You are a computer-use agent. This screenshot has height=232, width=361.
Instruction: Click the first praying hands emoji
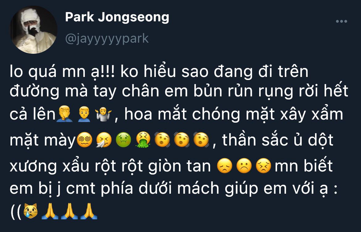pyautogui.click(x=50, y=211)
